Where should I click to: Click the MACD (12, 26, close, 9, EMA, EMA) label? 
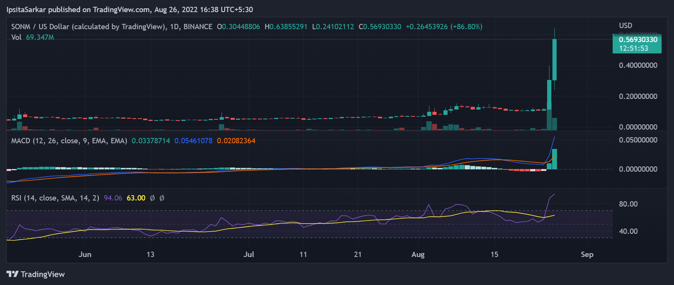pos(69,141)
